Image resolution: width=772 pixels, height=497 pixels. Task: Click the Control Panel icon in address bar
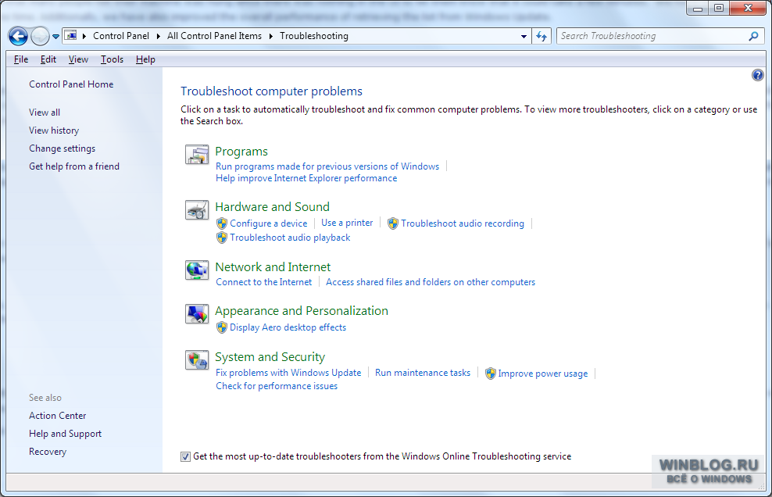71,35
